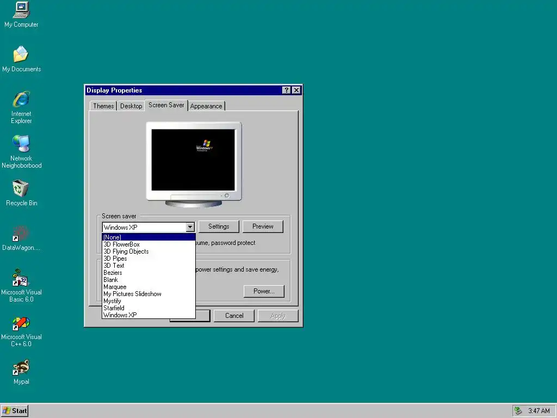Choose 3D Text screen saver
This screenshot has width=557, height=418.
[148, 266]
